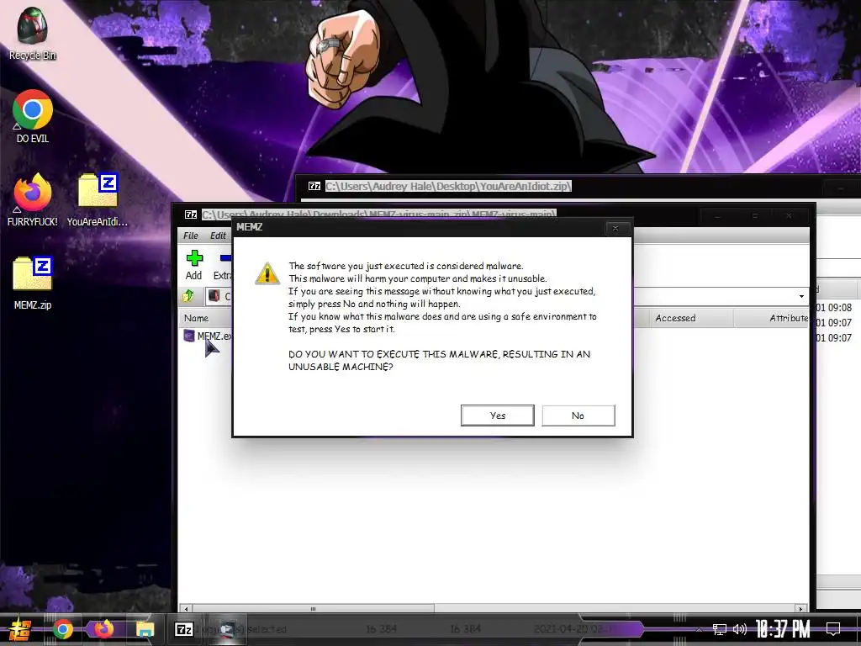Select the DO EVIL Chrome desktop shortcut
The height and width of the screenshot is (646, 861).
[33, 116]
